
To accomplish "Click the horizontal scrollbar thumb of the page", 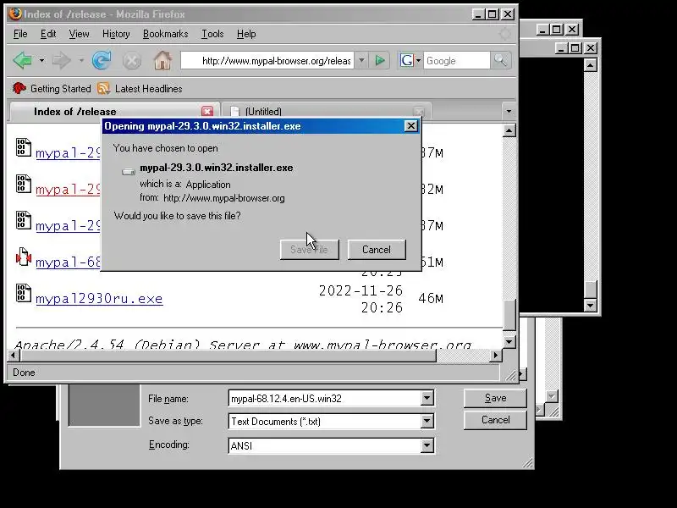I will (228, 355).
